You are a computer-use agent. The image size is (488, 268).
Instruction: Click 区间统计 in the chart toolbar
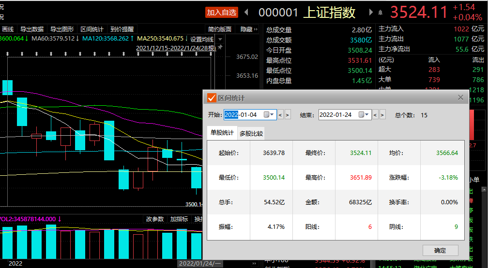92,29
